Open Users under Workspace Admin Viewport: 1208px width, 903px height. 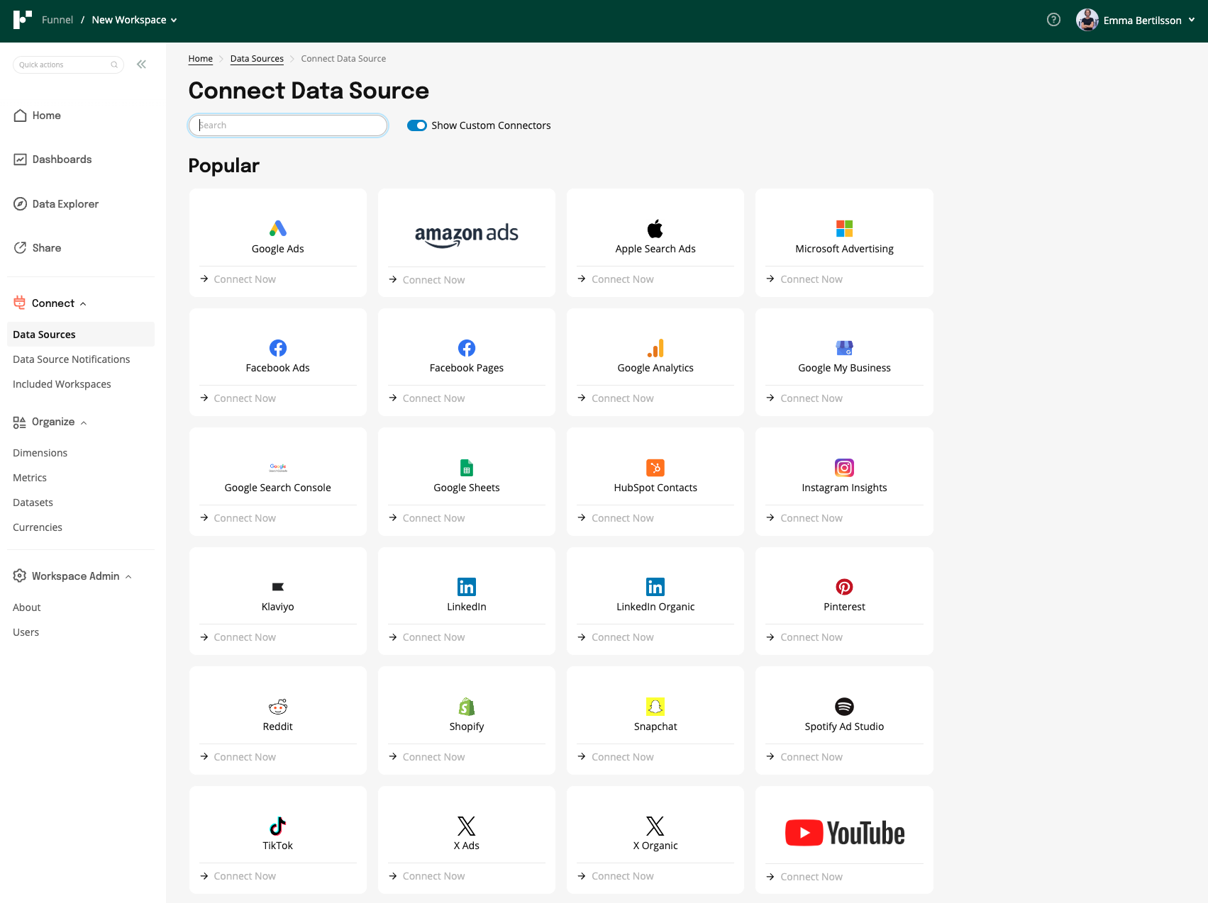point(26,632)
